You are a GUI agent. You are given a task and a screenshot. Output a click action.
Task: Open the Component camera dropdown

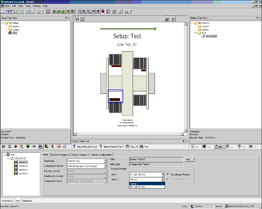105,166
